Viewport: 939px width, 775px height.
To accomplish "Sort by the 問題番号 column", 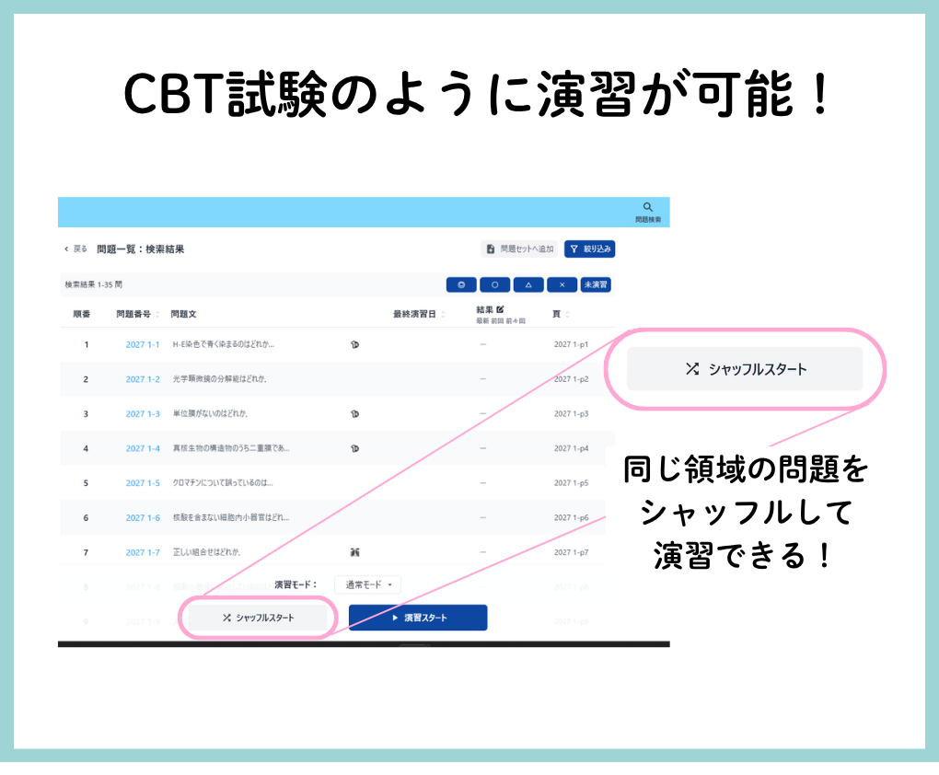I will pos(138,314).
